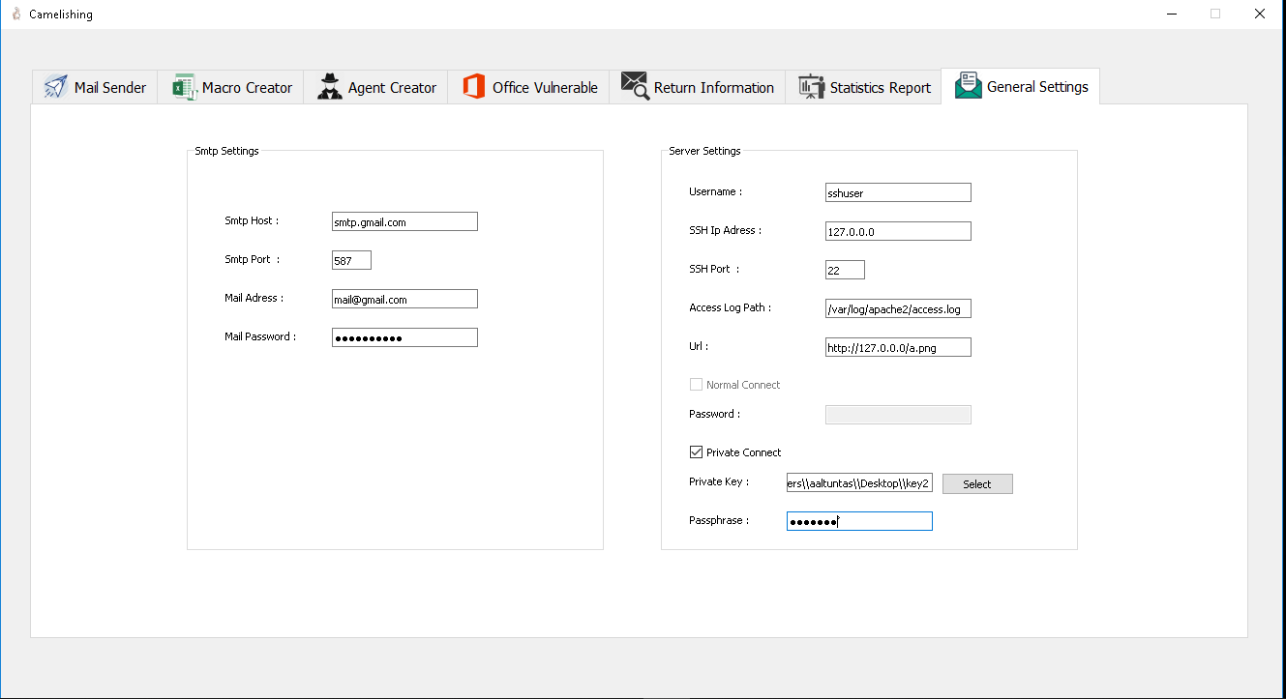Toggle the Private Connect checkbox
1286x699 pixels.
click(x=696, y=451)
